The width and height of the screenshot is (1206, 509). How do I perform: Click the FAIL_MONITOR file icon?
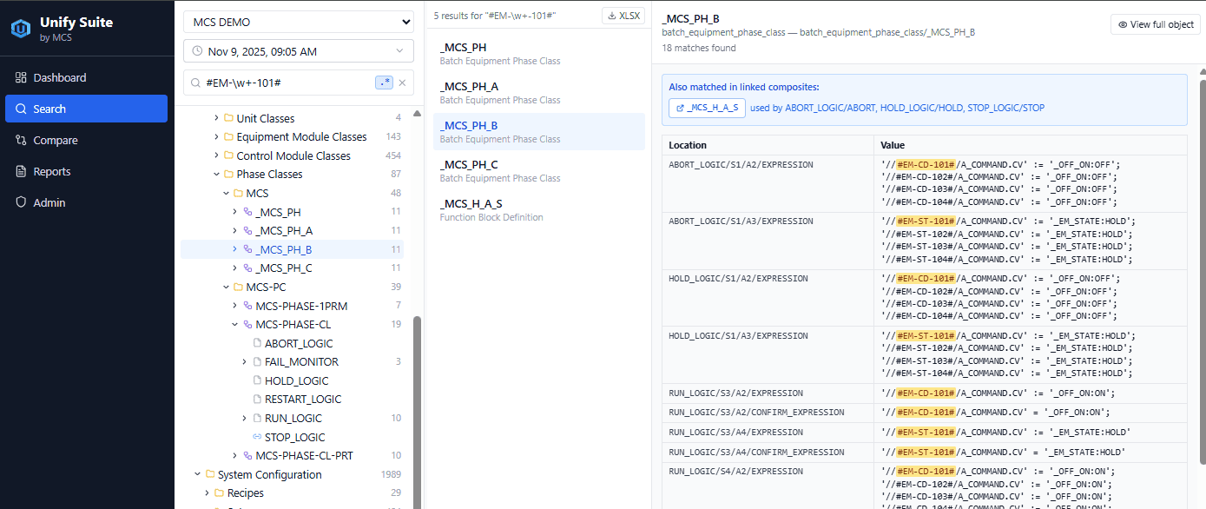tap(257, 362)
